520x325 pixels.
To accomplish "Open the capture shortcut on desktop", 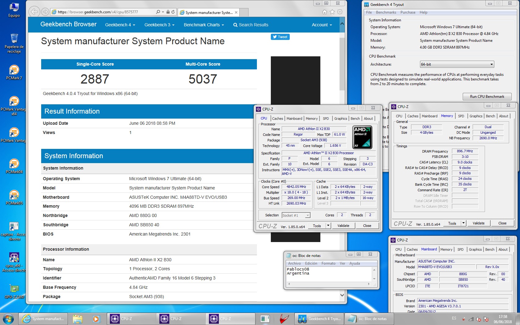I will click(x=14, y=231).
